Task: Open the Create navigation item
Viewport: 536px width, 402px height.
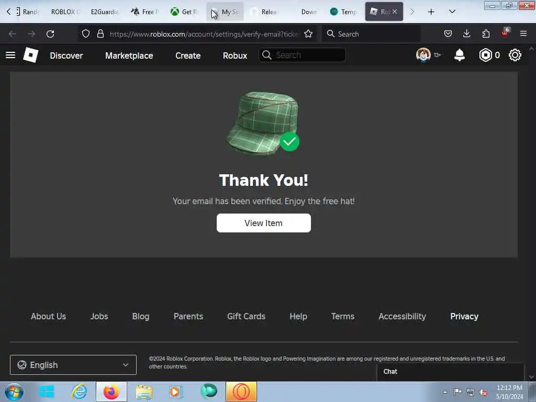Action: (188, 55)
